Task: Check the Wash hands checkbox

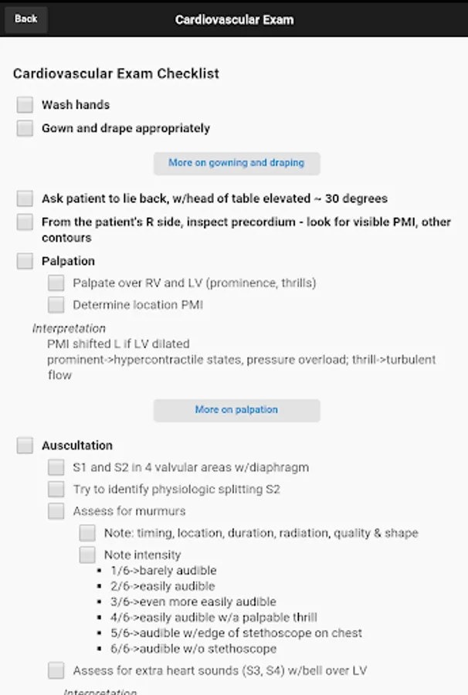Action: click(x=25, y=105)
